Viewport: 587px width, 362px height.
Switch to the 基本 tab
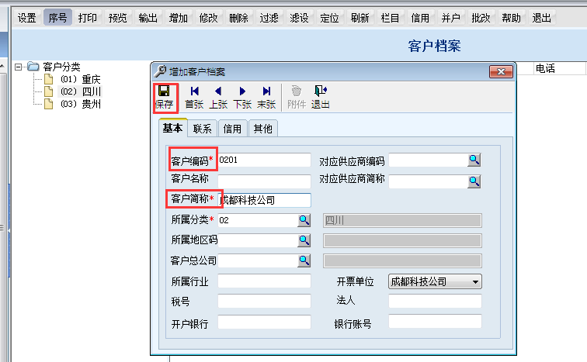click(x=172, y=128)
